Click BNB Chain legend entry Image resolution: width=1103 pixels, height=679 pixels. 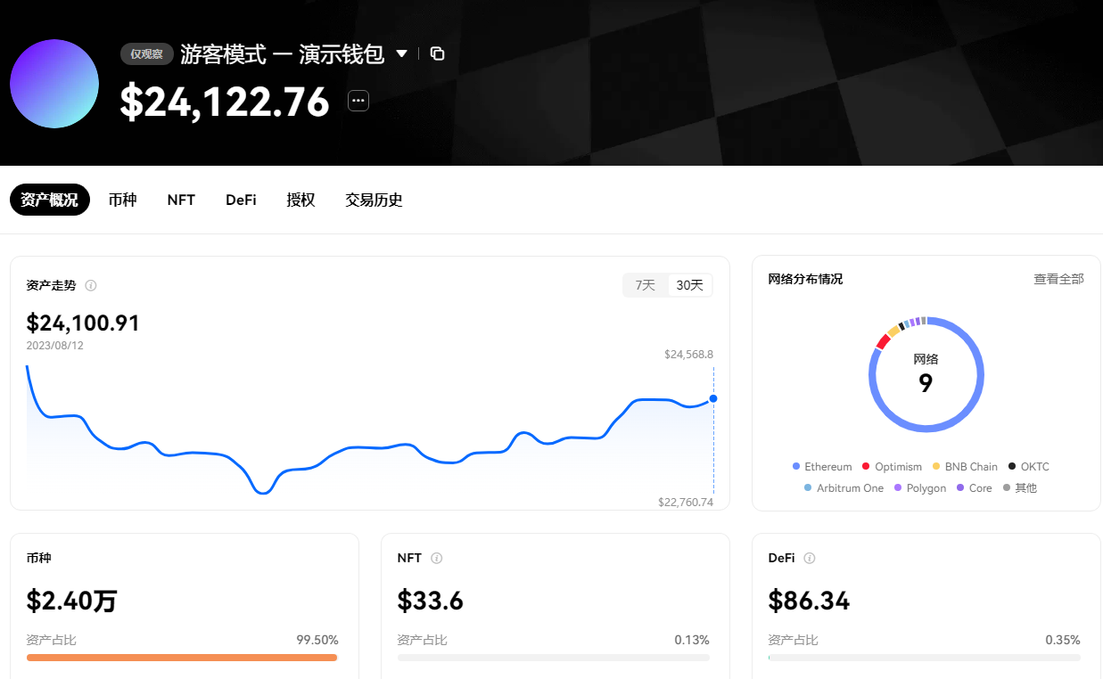pos(966,467)
